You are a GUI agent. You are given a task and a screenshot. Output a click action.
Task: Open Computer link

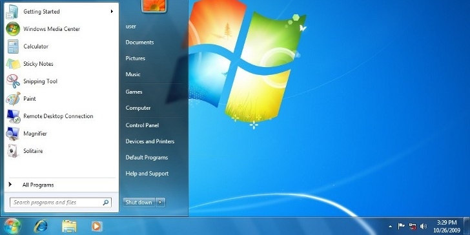(138, 108)
